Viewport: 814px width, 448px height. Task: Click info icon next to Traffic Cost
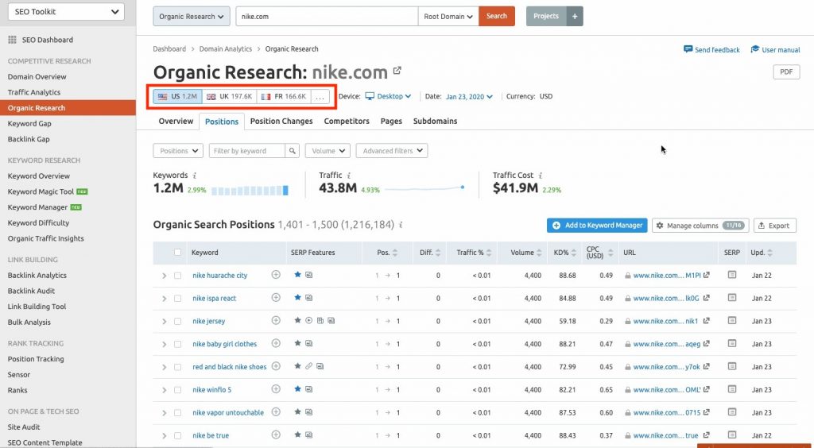541,176
